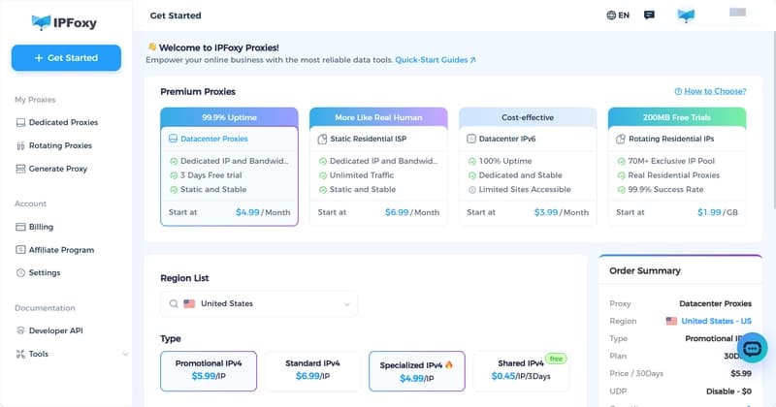Open Settings from the sidebar
Image resolution: width=776 pixels, height=407 pixels.
pyautogui.click(x=45, y=272)
